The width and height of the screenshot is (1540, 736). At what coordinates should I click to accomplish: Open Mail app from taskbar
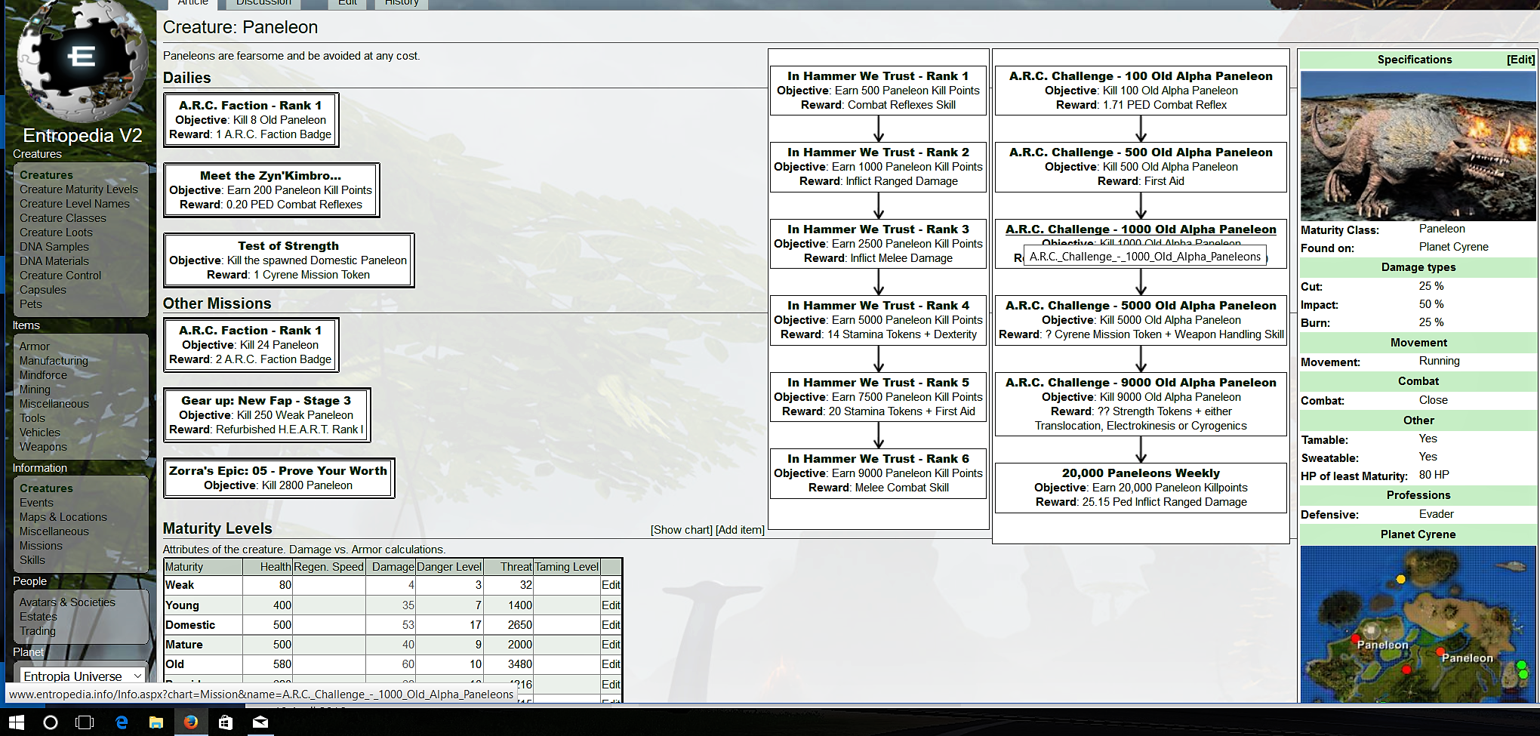pos(260,722)
